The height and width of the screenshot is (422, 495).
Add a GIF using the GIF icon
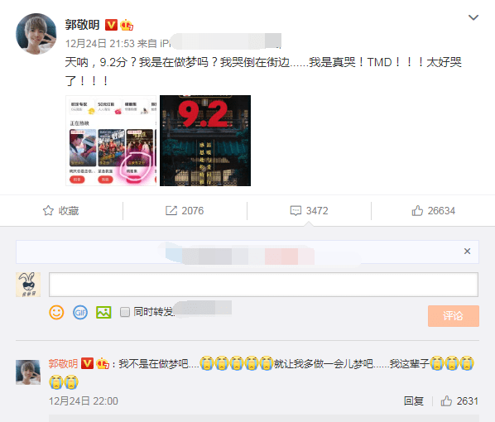click(x=80, y=313)
